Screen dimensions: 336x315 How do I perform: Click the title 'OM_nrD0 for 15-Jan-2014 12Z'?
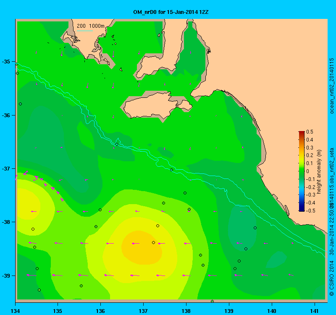click(171, 12)
